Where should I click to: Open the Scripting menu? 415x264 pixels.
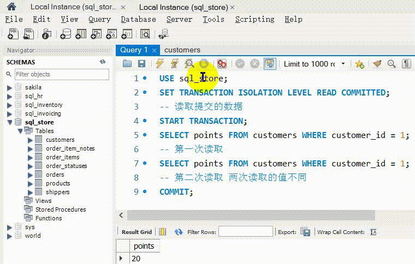point(254,19)
